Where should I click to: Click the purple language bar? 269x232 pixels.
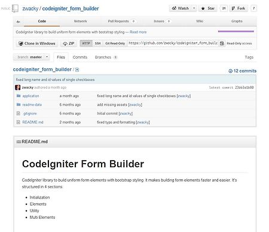point(236,31)
